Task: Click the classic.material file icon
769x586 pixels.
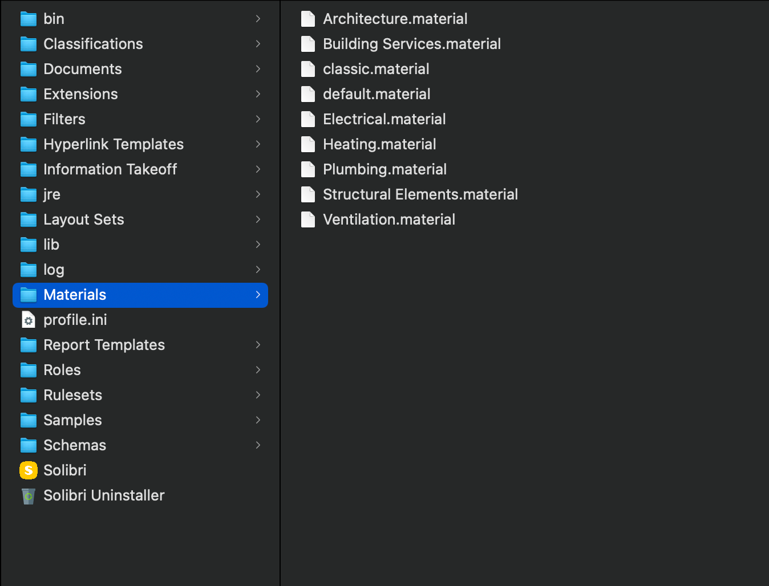Action: [x=308, y=69]
